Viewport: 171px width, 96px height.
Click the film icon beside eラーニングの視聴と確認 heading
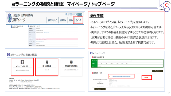8,54
